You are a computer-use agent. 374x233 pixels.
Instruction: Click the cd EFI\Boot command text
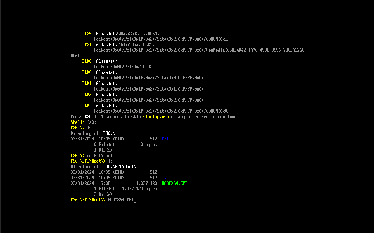(x=99, y=155)
